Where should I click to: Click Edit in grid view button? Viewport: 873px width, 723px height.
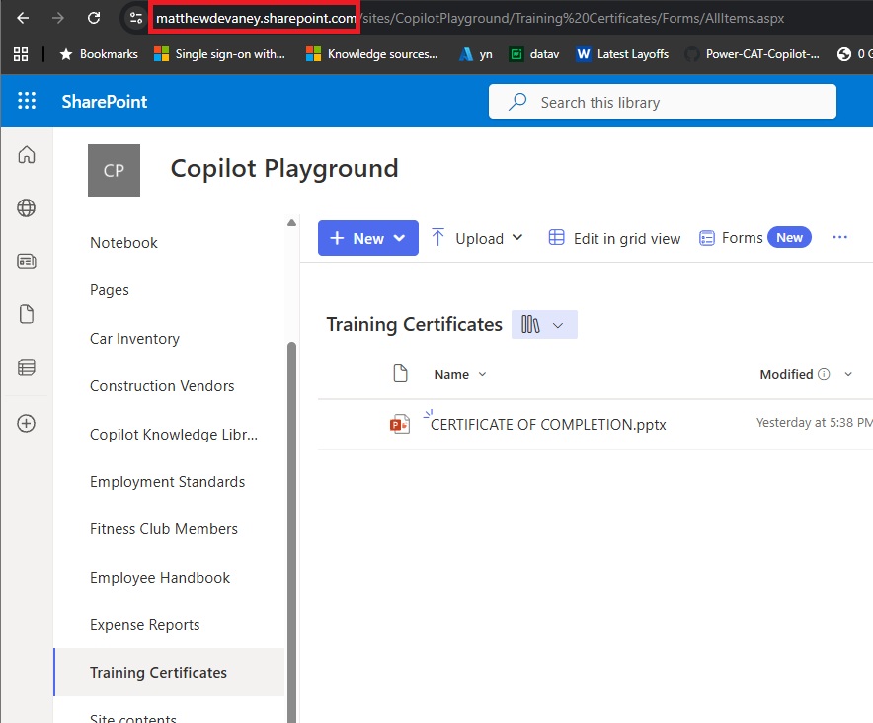pos(614,238)
